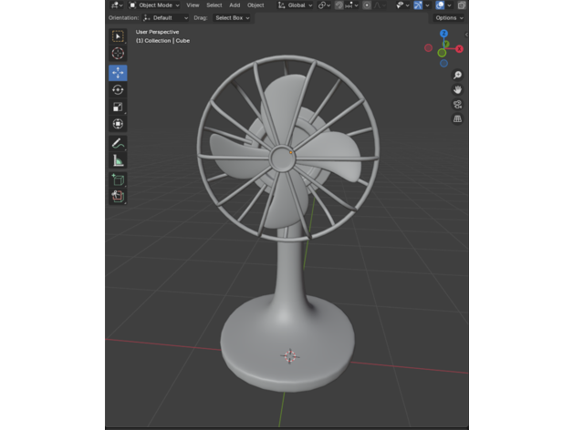Click the zoom viewport magnifier icon
Image resolution: width=573 pixels, height=430 pixels.
(x=457, y=75)
